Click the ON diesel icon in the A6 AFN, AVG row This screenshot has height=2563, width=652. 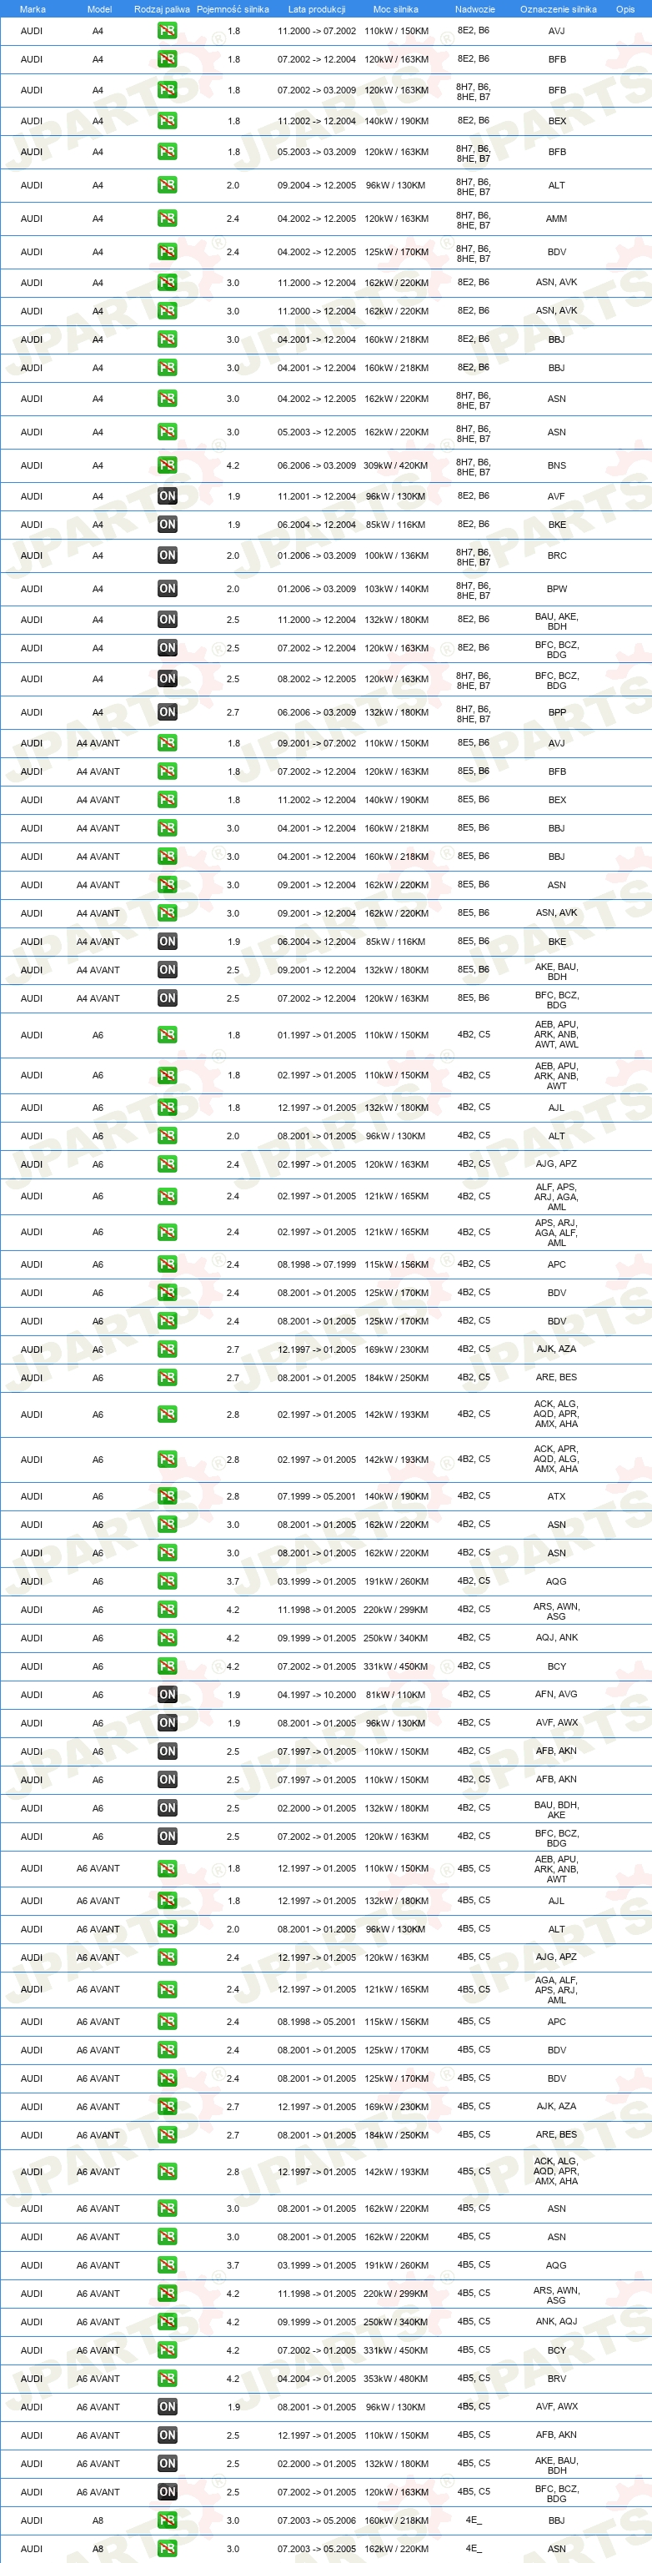[x=167, y=1695]
